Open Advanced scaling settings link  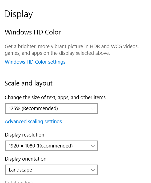[x=33, y=122]
